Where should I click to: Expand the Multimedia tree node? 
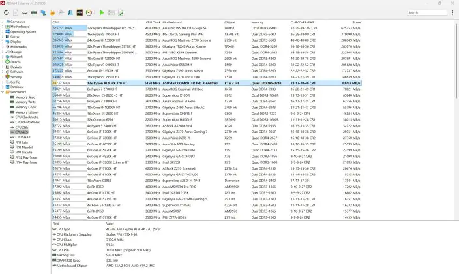coord(3,46)
